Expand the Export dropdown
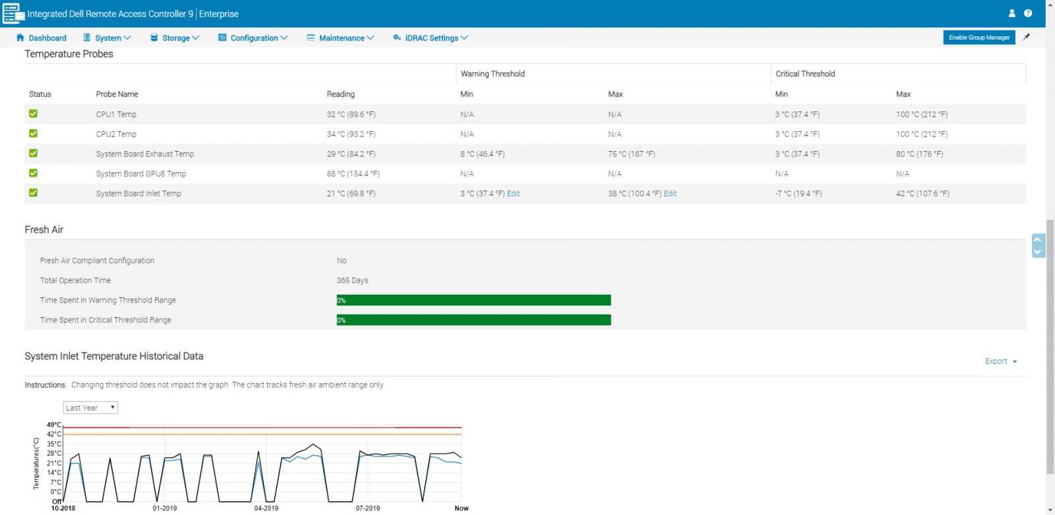 pos(1001,361)
